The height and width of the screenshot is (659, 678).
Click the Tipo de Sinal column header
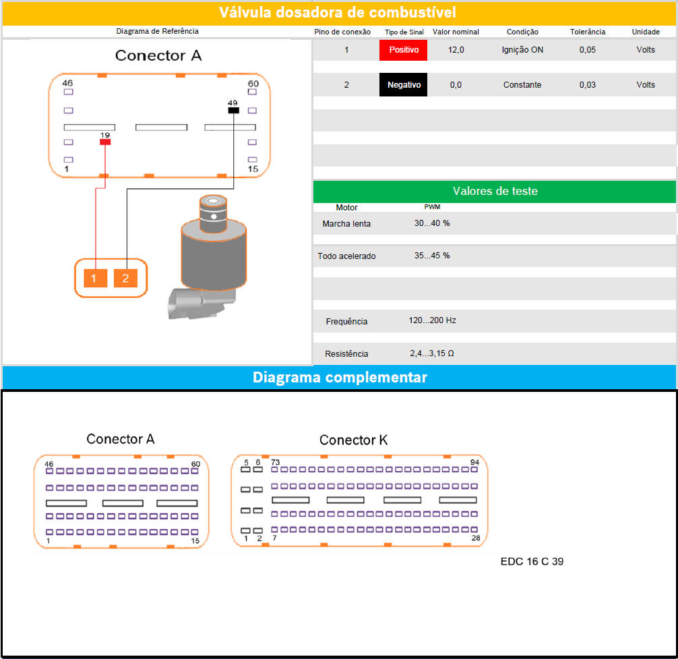pyautogui.click(x=404, y=32)
